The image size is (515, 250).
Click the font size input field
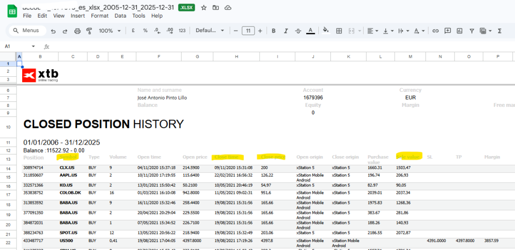(248, 31)
